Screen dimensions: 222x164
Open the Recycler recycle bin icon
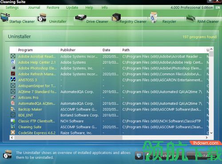(x=154, y=17)
